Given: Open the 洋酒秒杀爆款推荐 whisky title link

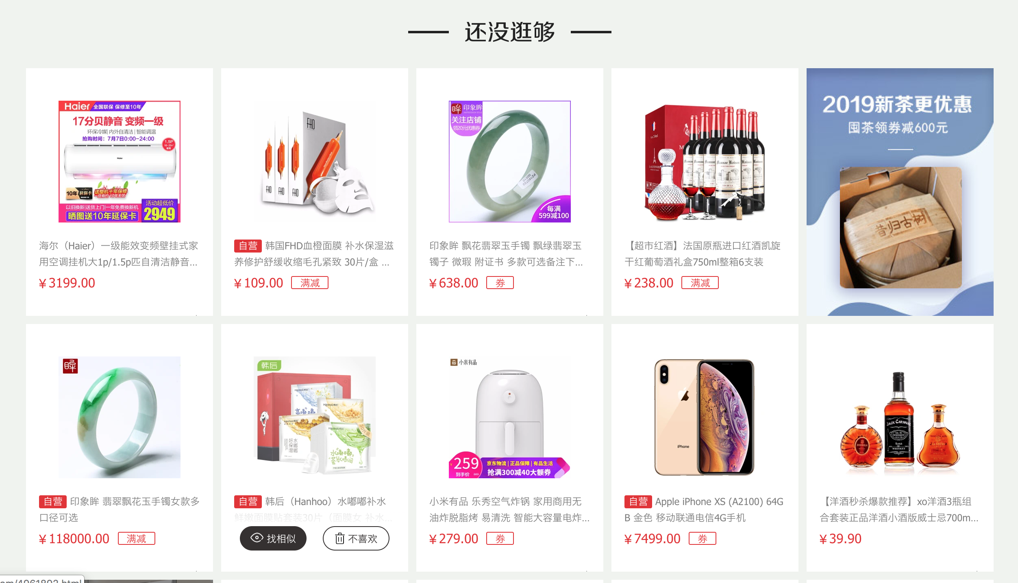Looking at the screenshot, I should click(x=899, y=510).
